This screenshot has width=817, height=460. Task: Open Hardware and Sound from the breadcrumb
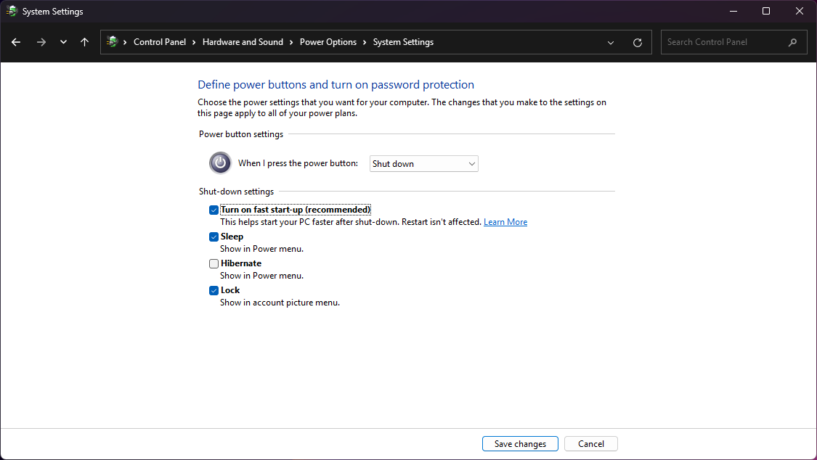coord(243,42)
